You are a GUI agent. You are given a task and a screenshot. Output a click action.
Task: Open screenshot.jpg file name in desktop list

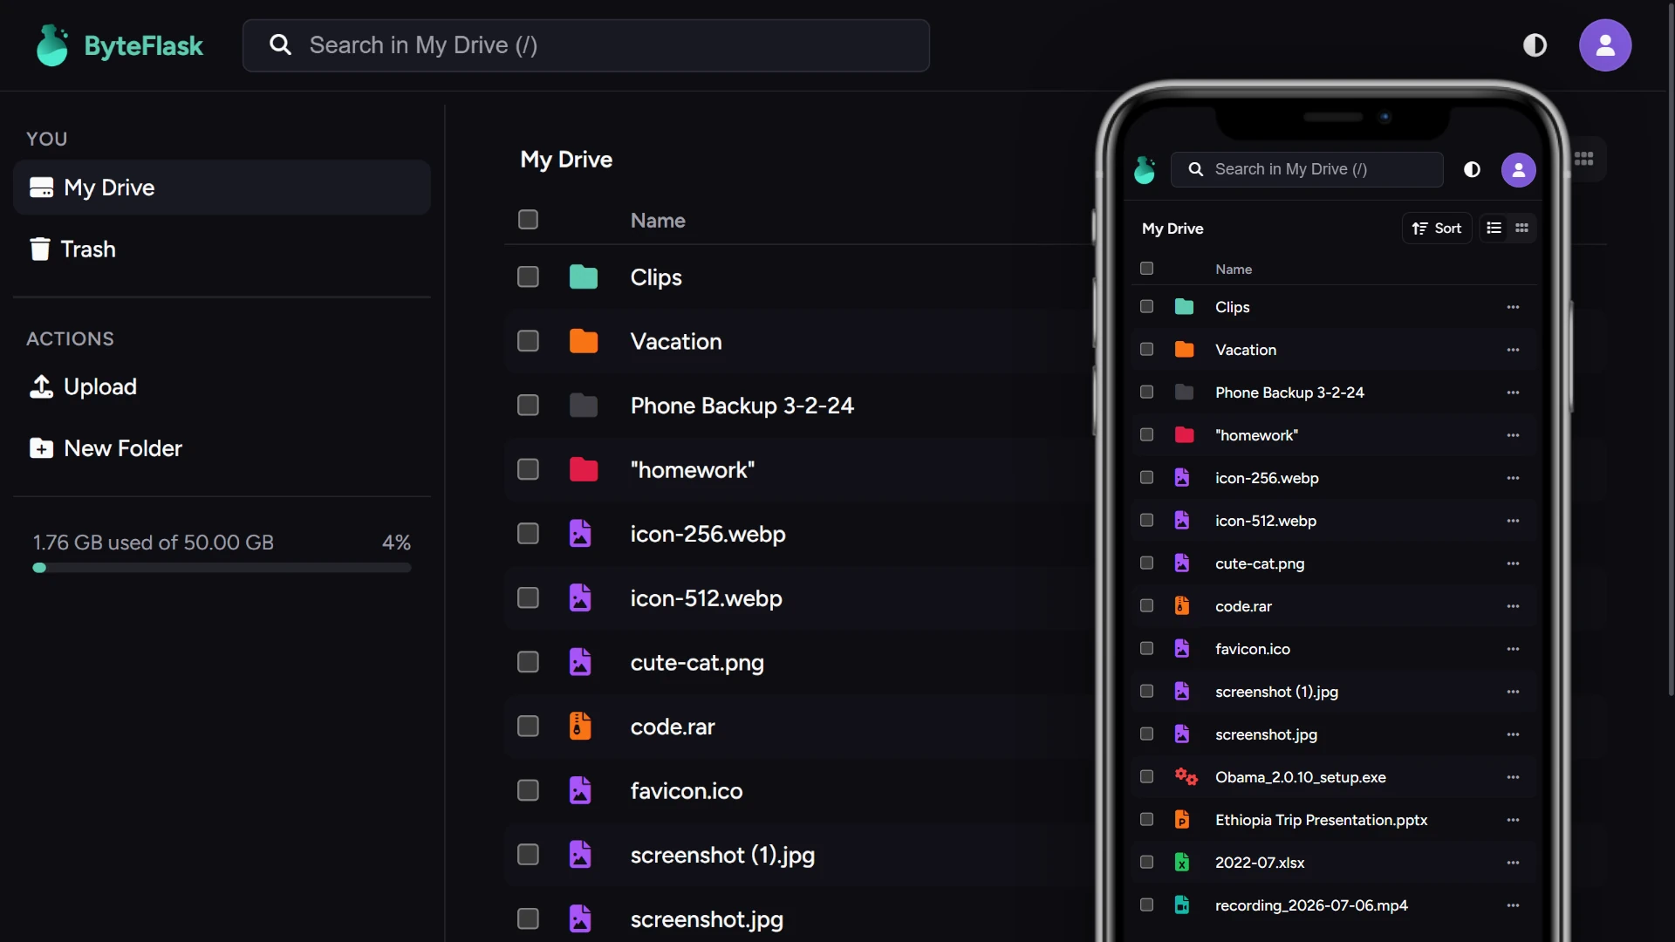pyautogui.click(x=707, y=919)
